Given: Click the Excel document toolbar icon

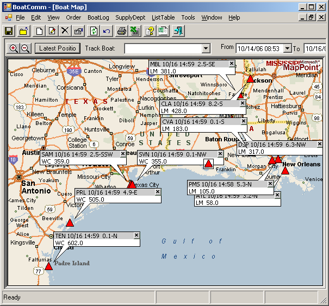Looking at the screenshot, I should (163, 31).
